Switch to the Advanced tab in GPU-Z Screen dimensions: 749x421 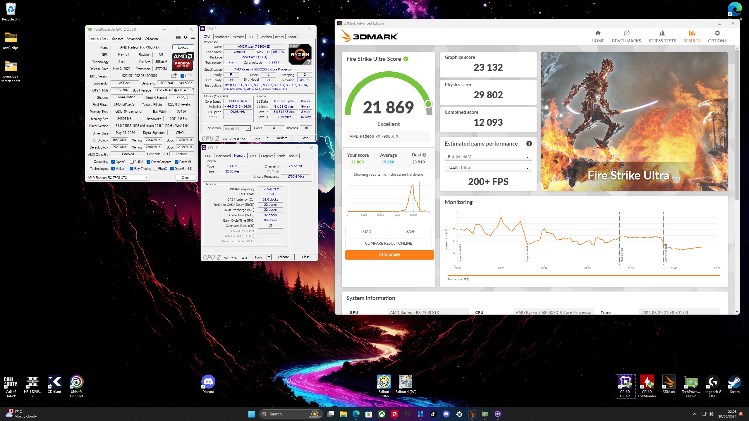(x=134, y=39)
